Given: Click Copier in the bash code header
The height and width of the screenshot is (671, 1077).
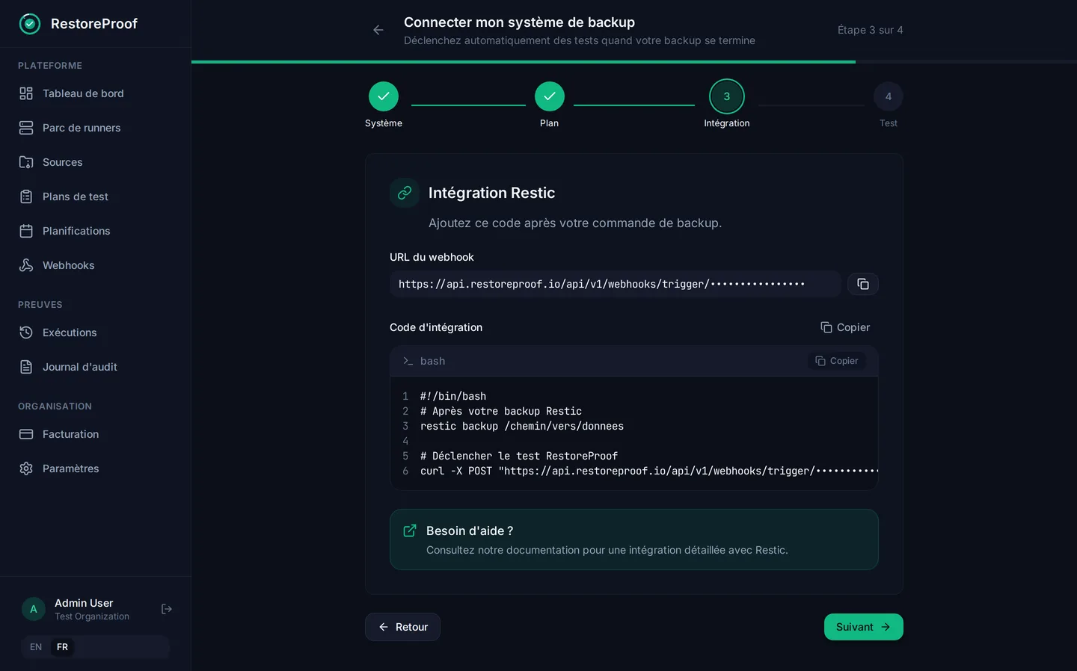Looking at the screenshot, I should pyautogui.click(x=837, y=361).
